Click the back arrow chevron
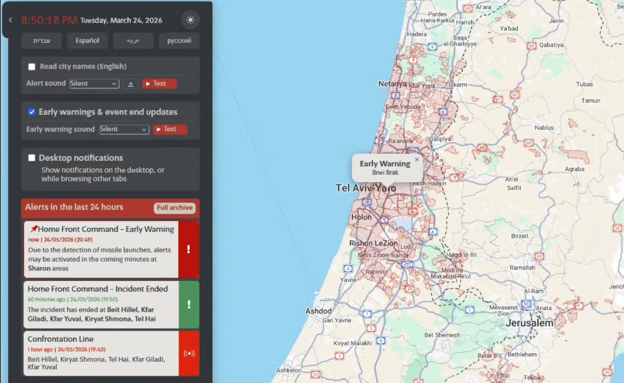624x383 pixels. pos(10,20)
